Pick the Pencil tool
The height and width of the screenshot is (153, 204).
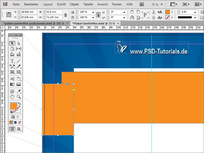coord(19,67)
